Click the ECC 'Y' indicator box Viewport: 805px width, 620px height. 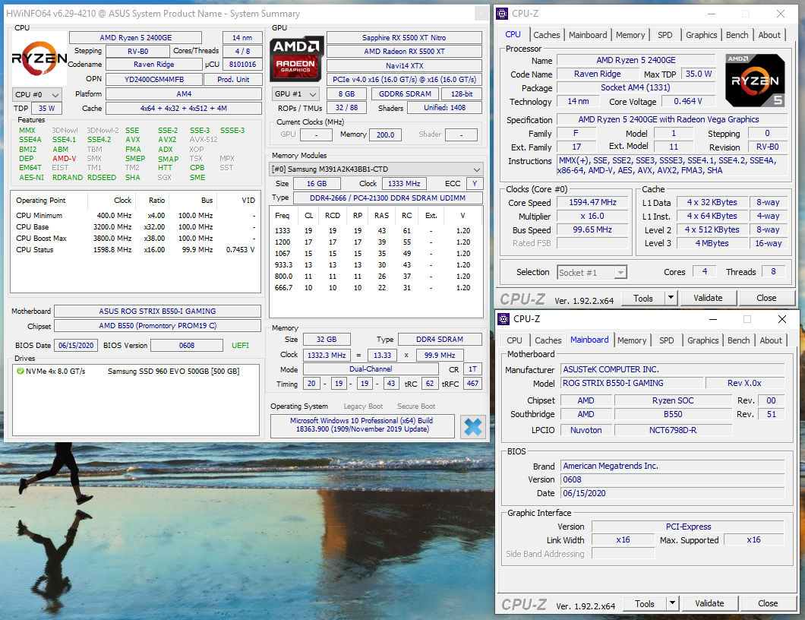tap(475, 183)
